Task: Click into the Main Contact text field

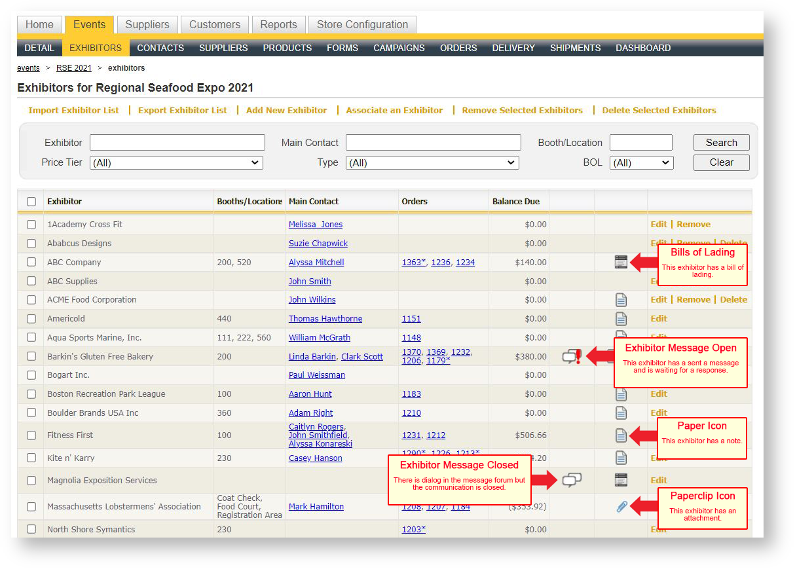Action: [433, 143]
